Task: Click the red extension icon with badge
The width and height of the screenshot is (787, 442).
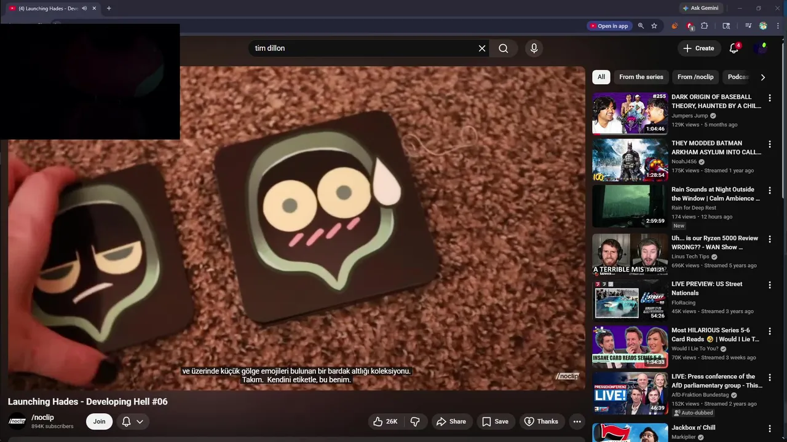Action: point(690,26)
